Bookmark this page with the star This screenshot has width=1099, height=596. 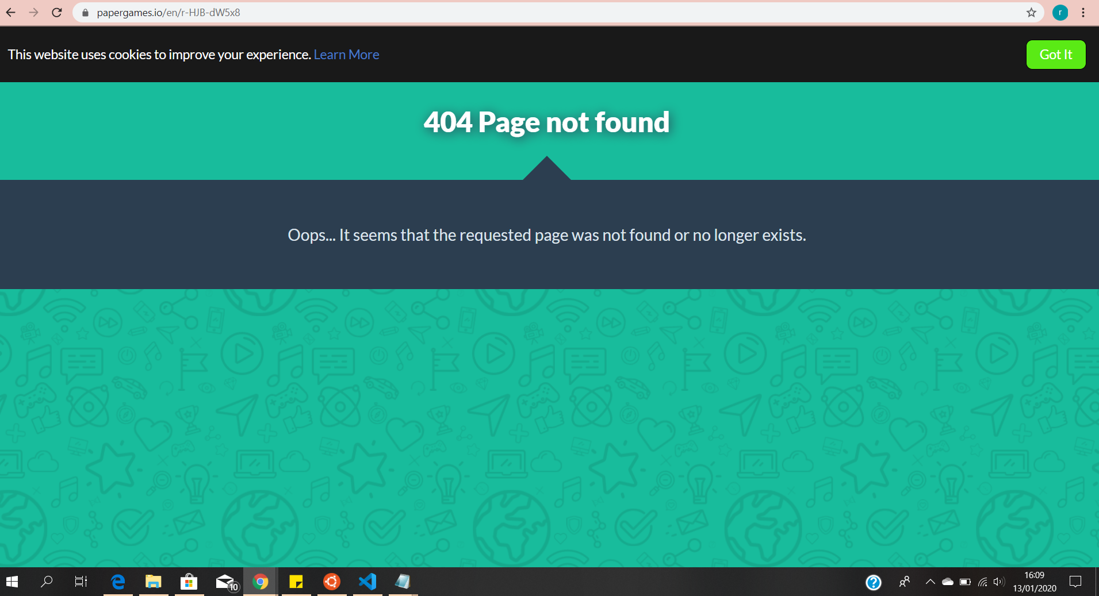pos(1031,13)
